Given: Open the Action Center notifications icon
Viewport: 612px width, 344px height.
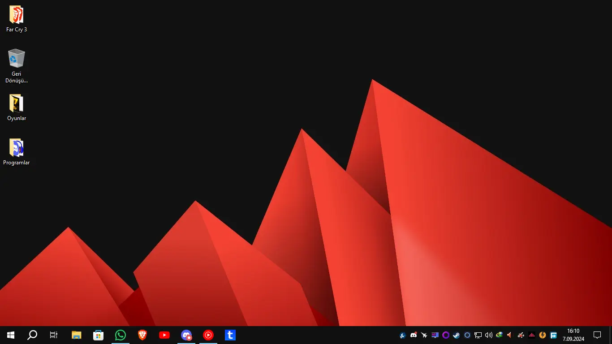Looking at the screenshot, I should 597,335.
